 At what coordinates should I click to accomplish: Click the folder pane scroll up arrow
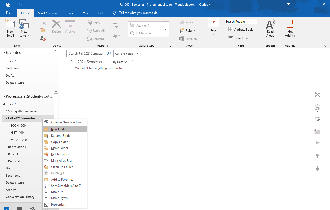click(56, 92)
